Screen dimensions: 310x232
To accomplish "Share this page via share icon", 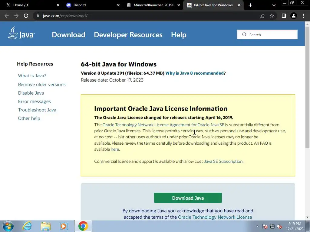I will pyautogui.click(x=262, y=16).
